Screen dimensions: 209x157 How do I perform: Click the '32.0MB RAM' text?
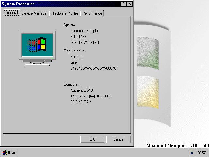tap(81, 102)
